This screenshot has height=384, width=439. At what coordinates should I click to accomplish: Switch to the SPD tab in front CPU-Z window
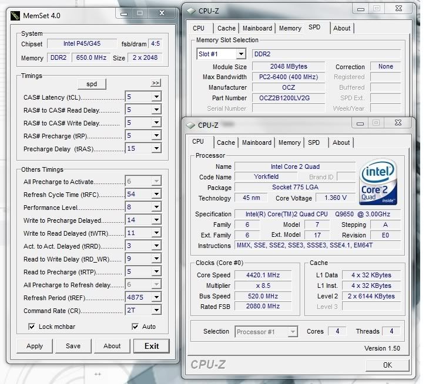[x=314, y=142]
